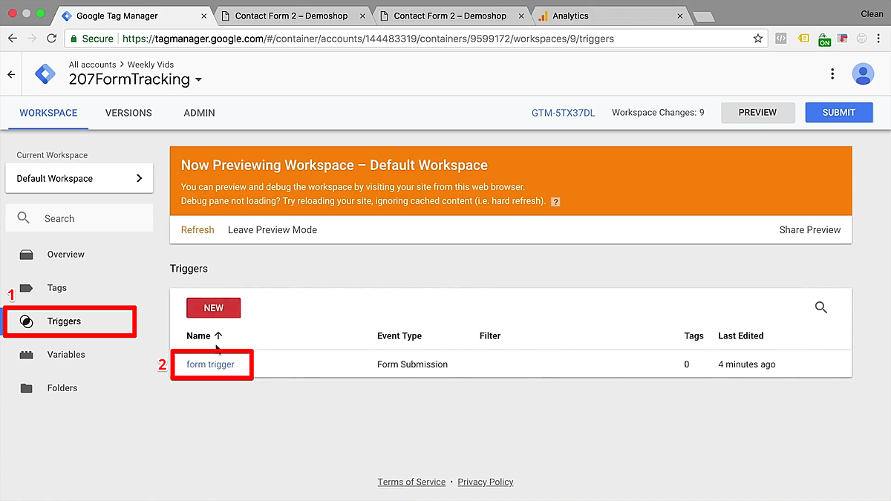Click the red NEW trigger button
891x501 pixels.
[x=214, y=308]
